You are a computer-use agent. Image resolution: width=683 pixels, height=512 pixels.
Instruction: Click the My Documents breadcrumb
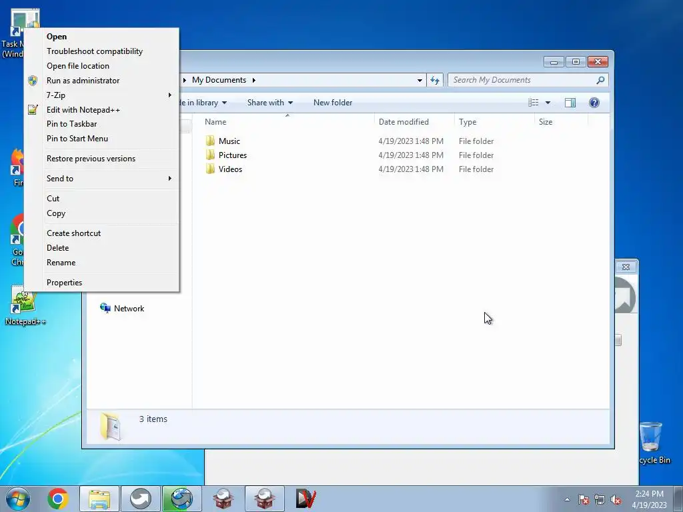[x=219, y=80]
